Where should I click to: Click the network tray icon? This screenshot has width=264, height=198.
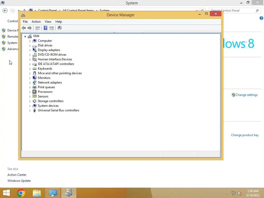(x=234, y=193)
